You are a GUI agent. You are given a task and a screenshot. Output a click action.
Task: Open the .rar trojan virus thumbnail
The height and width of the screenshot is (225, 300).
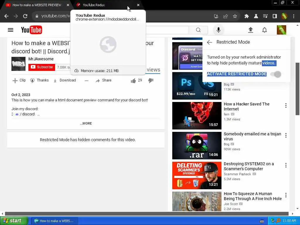197,146
